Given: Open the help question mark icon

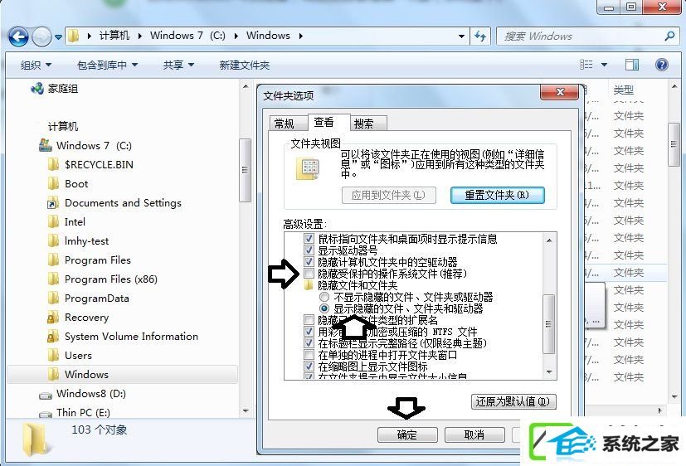Looking at the screenshot, I should (662, 65).
